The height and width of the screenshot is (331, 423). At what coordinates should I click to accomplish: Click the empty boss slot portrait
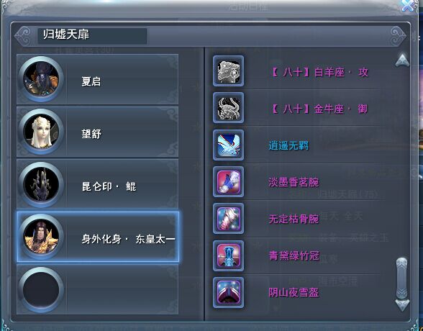click(41, 290)
